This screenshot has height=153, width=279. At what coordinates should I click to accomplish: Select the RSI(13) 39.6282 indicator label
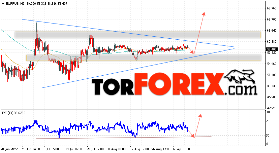coord(14,113)
